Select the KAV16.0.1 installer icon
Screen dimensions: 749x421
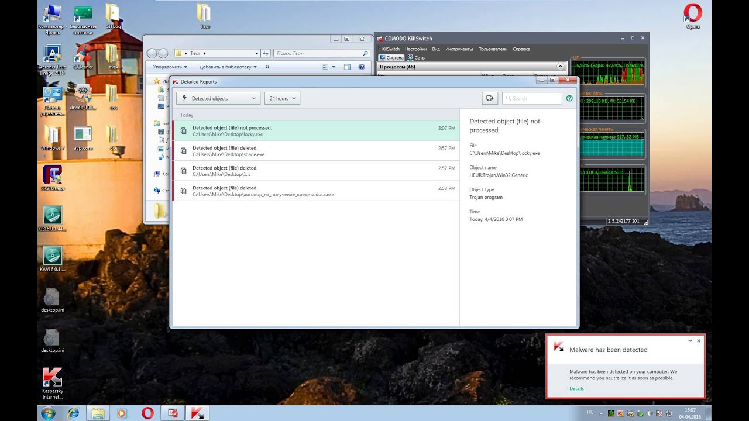tap(52, 260)
